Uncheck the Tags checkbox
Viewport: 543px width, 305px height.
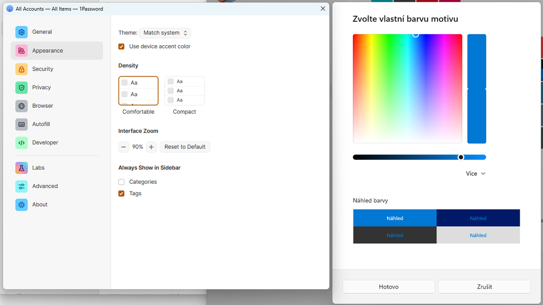(x=122, y=194)
